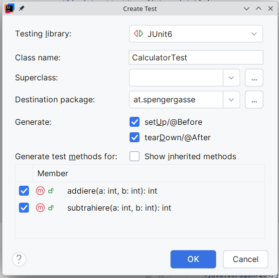This screenshot has height=278, width=279.
Task: Open the help question mark button
Action: (x=19, y=259)
